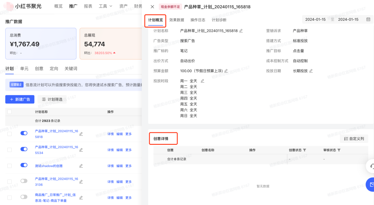This screenshot has width=374, height=205.
Task: Click 现金余额不足 warning tag
Action: (170, 7)
